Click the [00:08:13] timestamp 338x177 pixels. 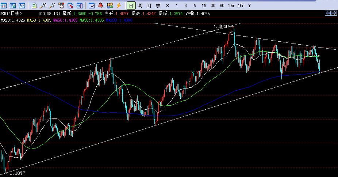point(49,14)
